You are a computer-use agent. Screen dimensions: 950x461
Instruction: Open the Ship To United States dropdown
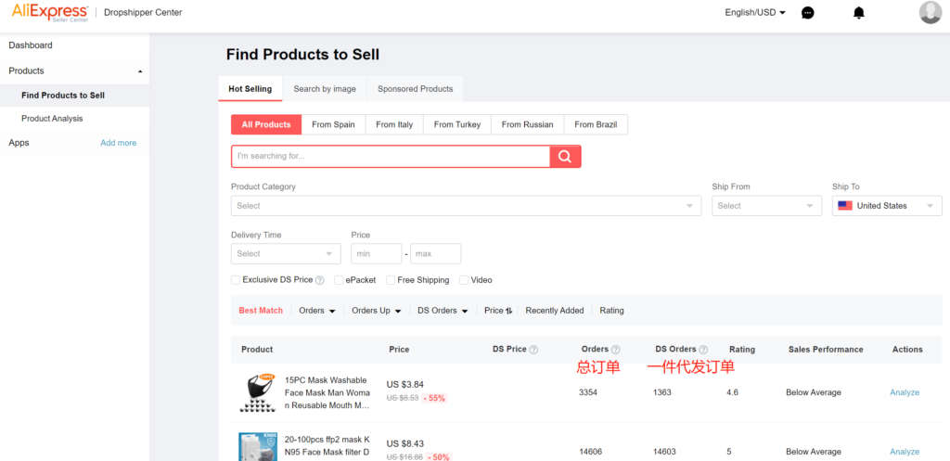pyautogui.click(x=887, y=206)
